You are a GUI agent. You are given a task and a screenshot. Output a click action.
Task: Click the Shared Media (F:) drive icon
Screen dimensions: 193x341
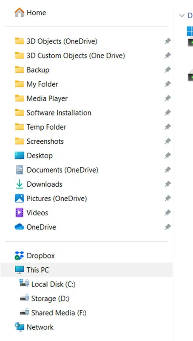click(x=24, y=312)
